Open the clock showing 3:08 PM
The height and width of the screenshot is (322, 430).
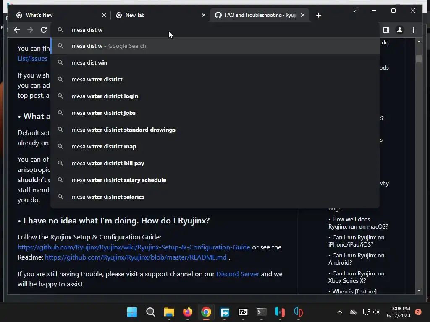coord(398,312)
